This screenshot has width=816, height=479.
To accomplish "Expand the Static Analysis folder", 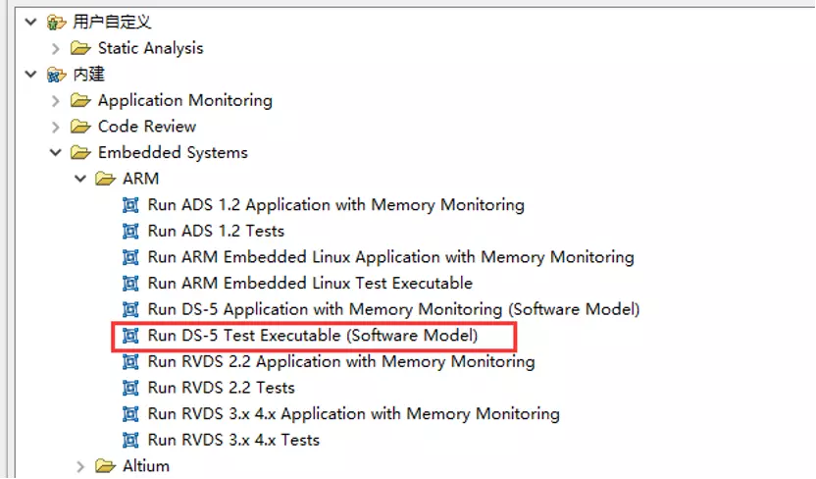I will [56, 48].
